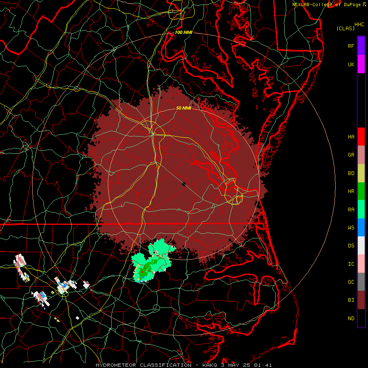Viewport: 368px width, 368px height.
Task: Pick the light green RA legend swatch
Action: (361, 209)
